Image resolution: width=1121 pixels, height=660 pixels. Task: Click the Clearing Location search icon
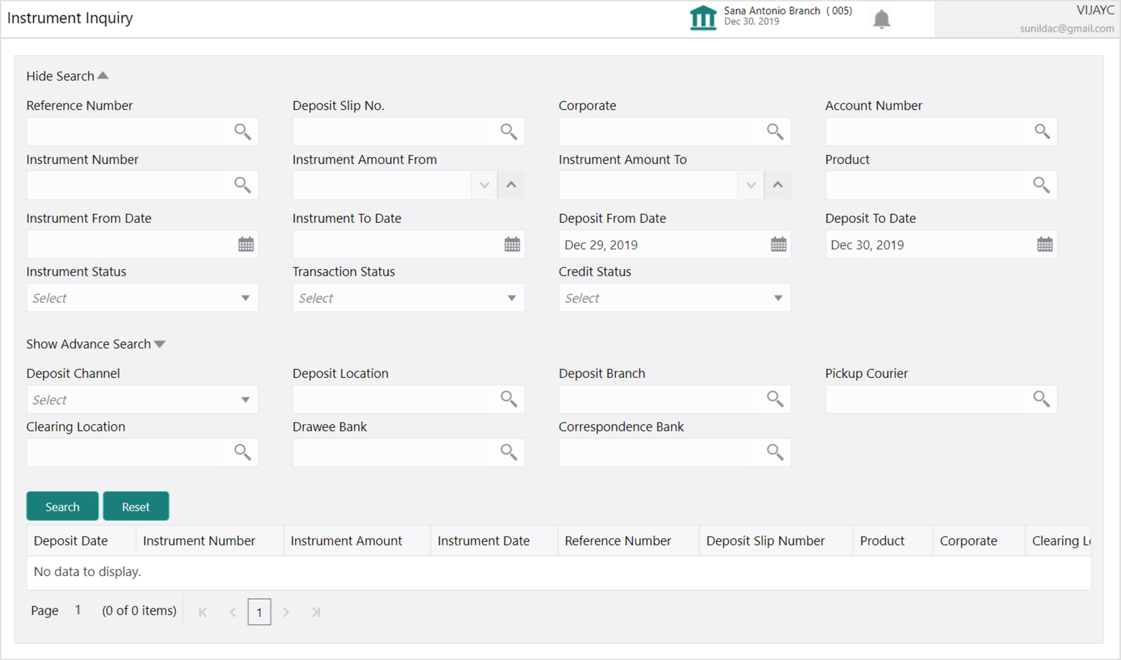(x=242, y=452)
